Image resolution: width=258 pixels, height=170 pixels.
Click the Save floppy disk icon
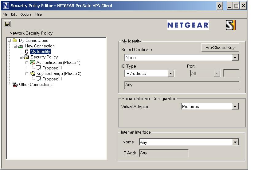[7, 24]
